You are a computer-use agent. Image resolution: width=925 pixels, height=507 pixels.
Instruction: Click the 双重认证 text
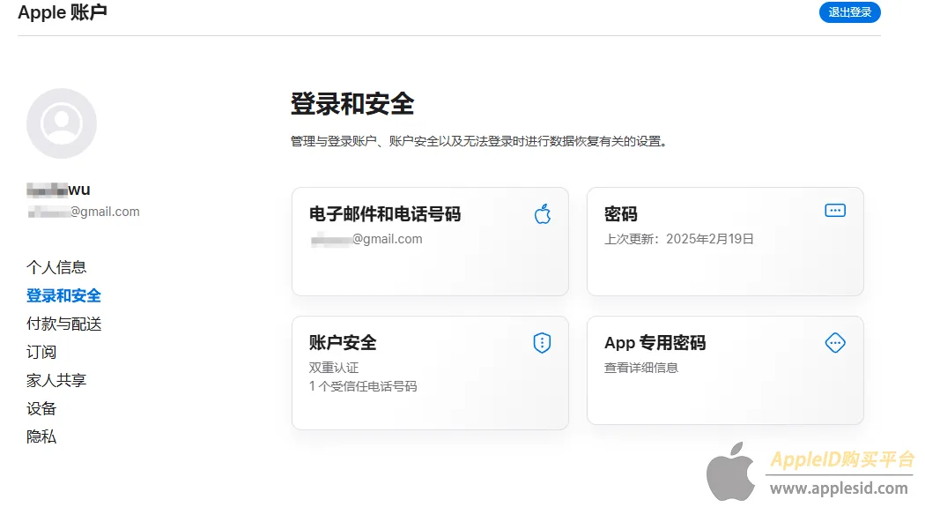(334, 368)
